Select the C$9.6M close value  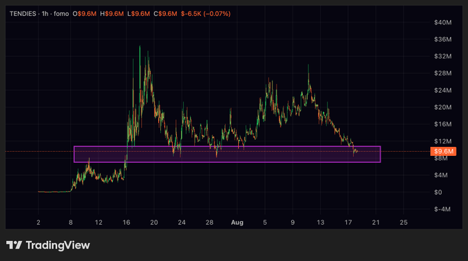tap(165, 14)
